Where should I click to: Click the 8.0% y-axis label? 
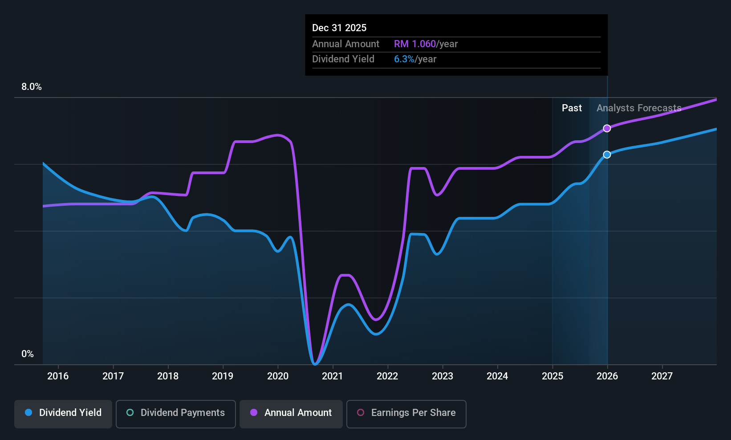32,87
